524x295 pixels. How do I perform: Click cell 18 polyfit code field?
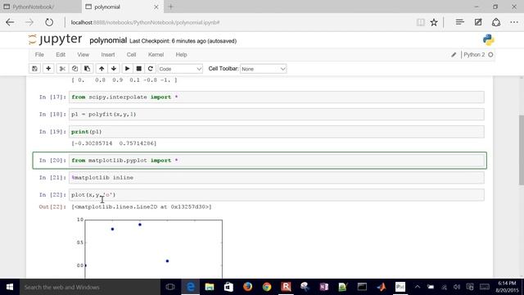pyautogui.click(x=277, y=115)
